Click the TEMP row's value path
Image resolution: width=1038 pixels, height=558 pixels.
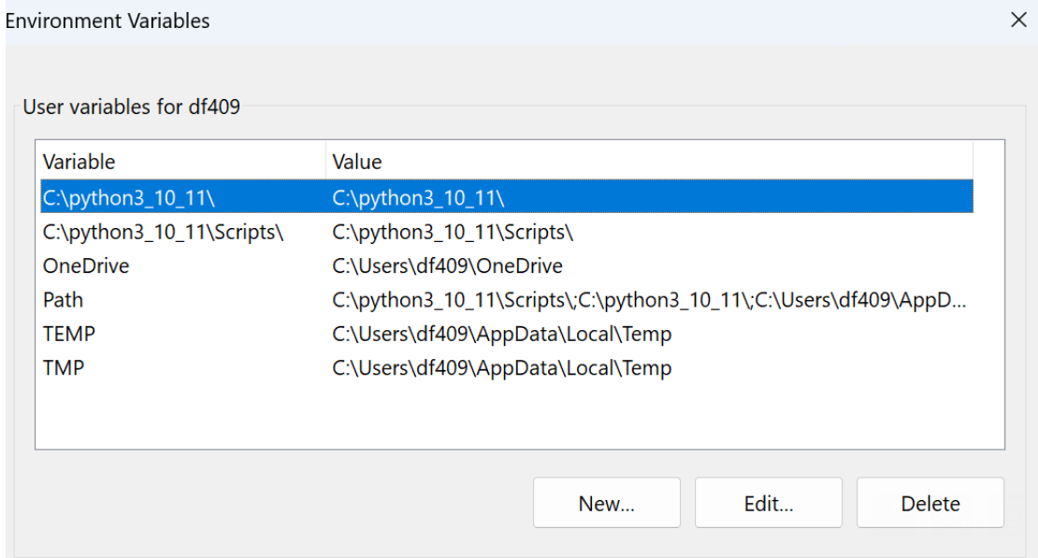click(x=502, y=334)
